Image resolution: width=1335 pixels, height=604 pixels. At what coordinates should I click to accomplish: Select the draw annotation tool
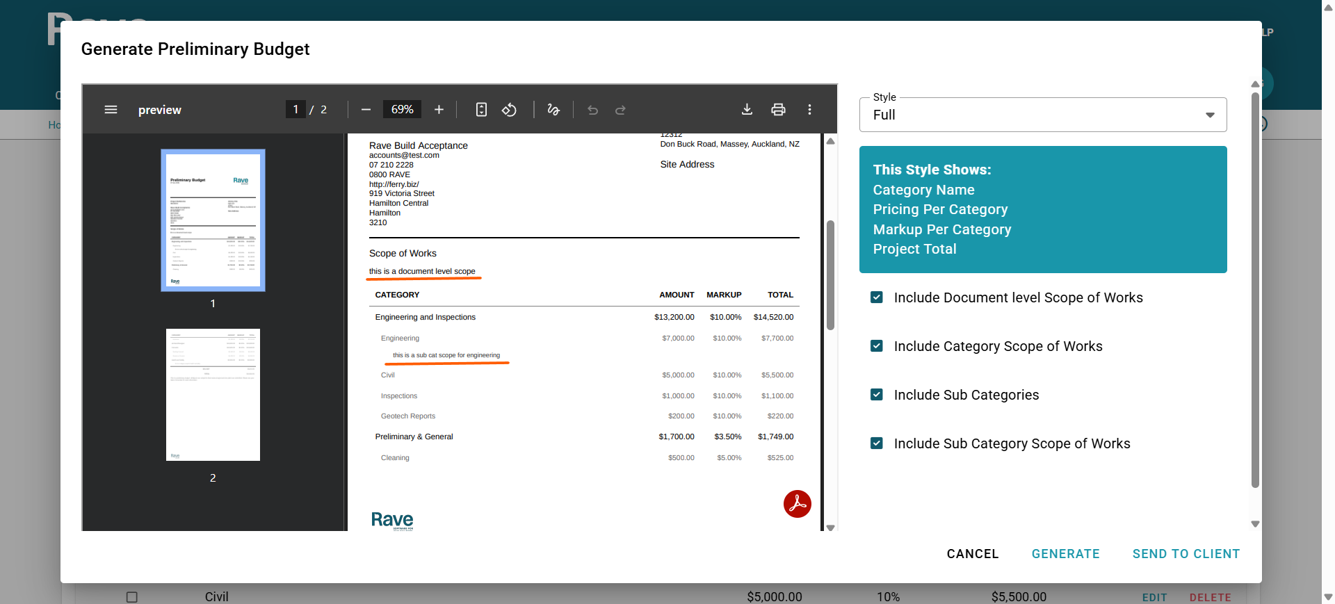[553, 110]
